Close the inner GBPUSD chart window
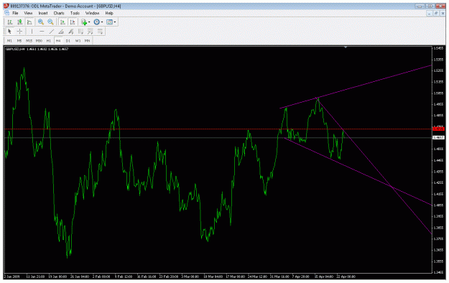Viewport: 449px width, 283px height. tap(443, 13)
